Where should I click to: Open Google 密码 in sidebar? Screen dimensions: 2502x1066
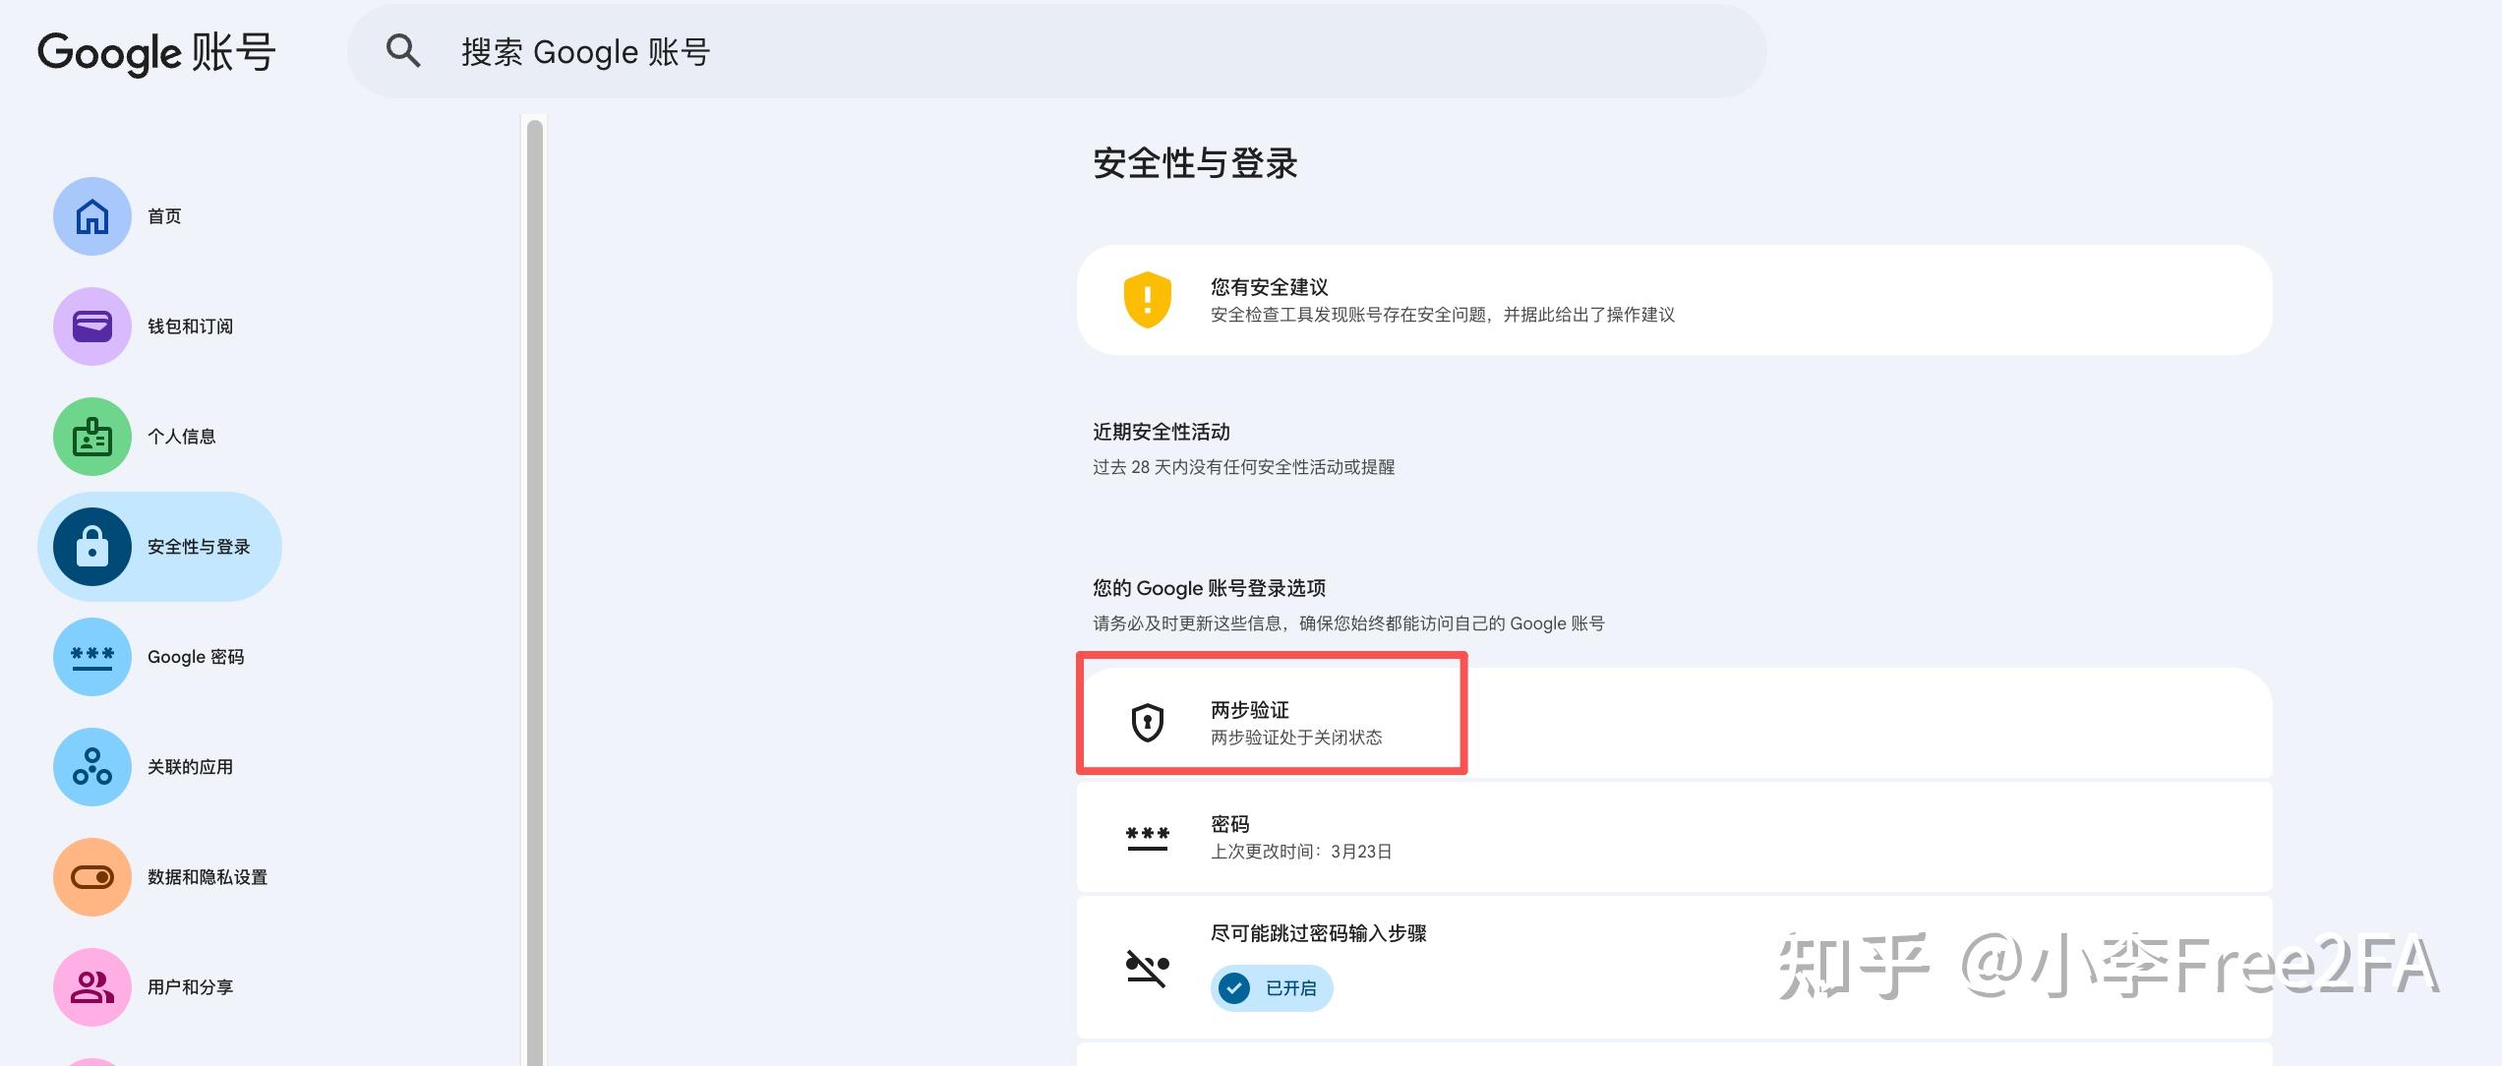[x=196, y=657]
